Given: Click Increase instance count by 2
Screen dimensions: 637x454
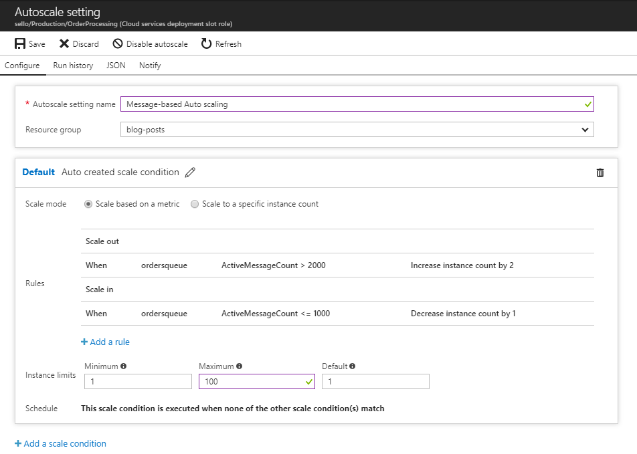Looking at the screenshot, I should [x=462, y=265].
